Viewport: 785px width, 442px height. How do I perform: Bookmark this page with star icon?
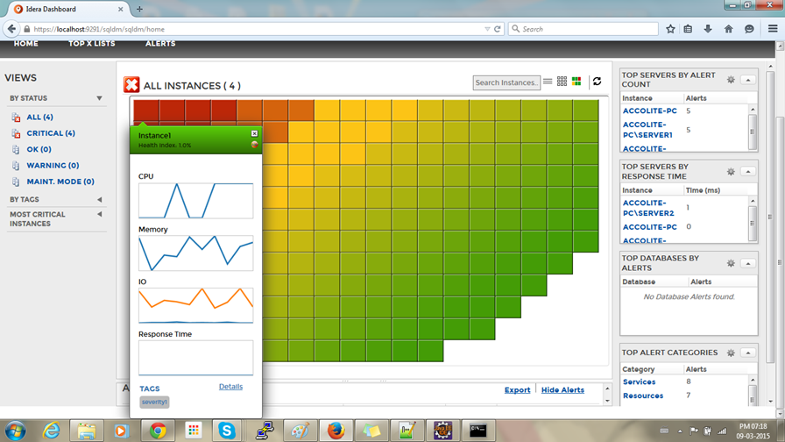tap(670, 29)
